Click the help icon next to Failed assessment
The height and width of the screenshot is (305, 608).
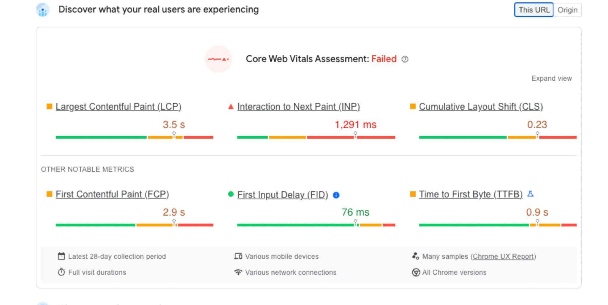pos(405,59)
